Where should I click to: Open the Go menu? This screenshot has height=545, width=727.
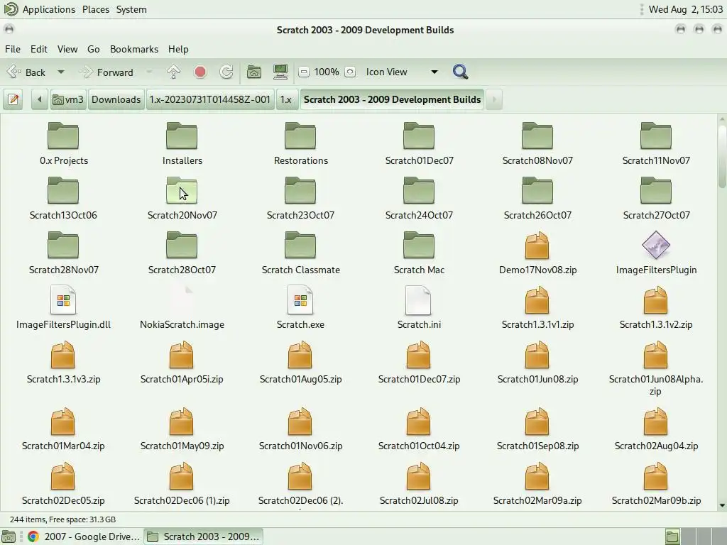(93, 49)
